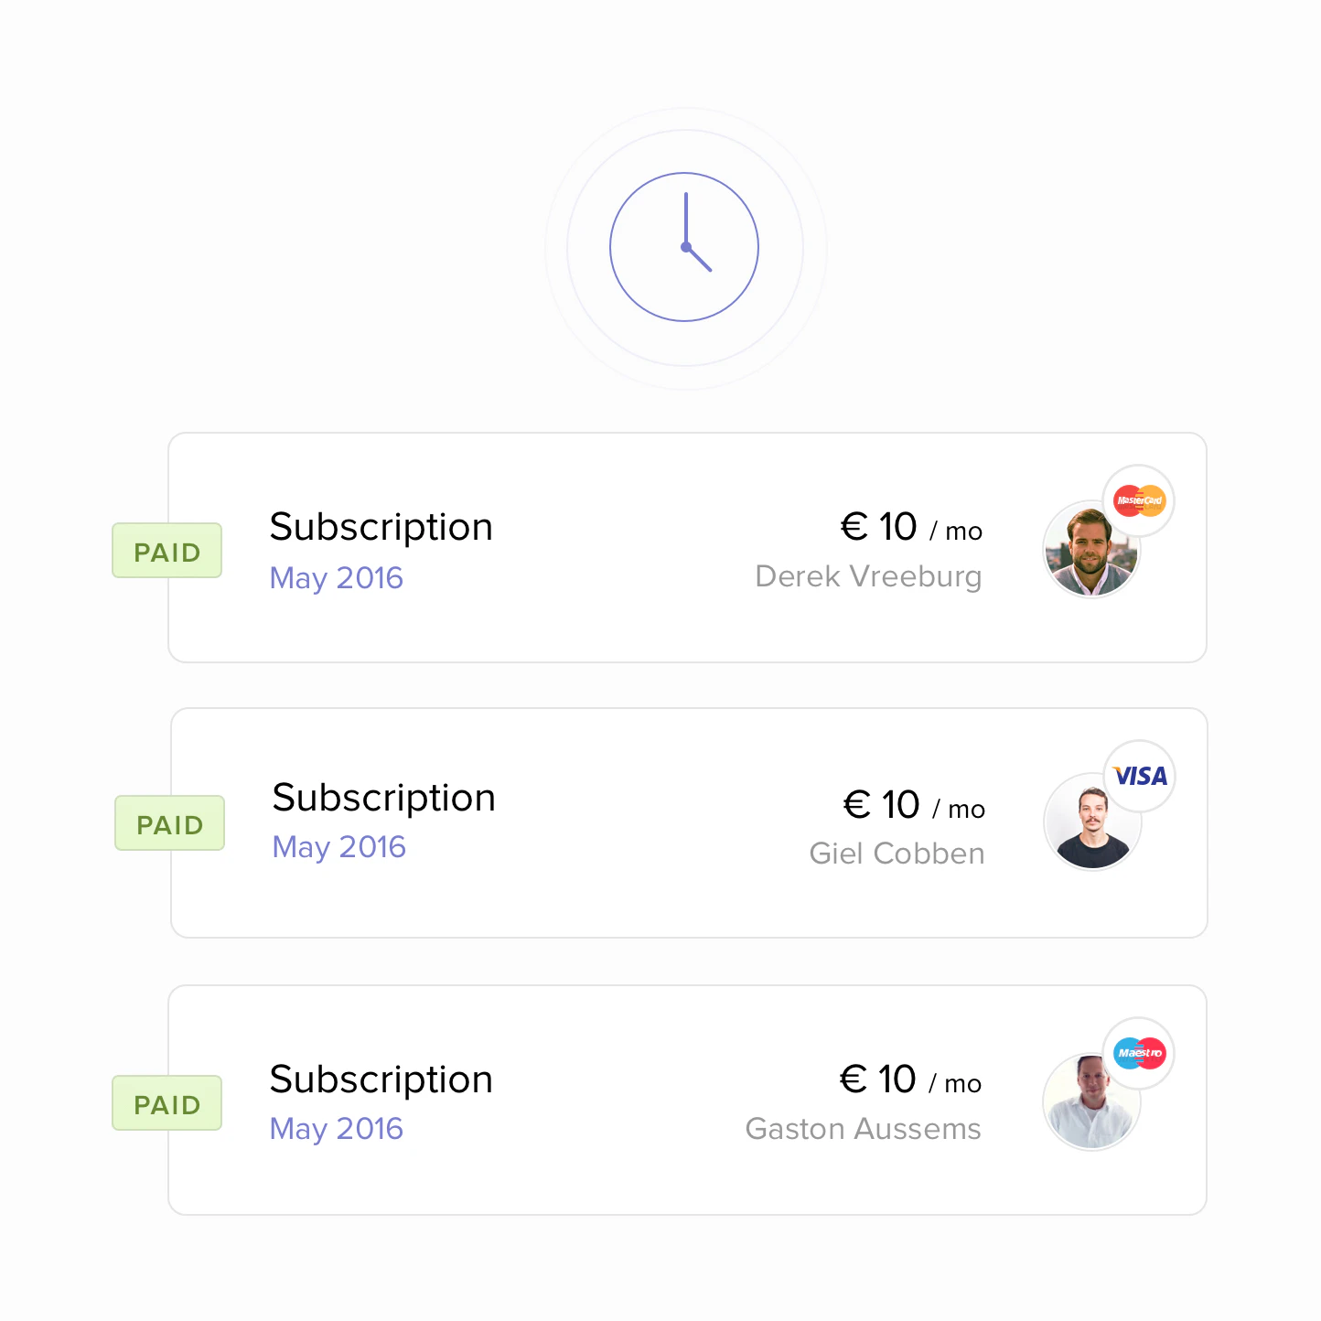The width and height of the screenshot is (1321, 1321).
Task: Click PAID badge on Gaston Aussems' subscription
Action: pyautogui.click(x=166, y=1103)
